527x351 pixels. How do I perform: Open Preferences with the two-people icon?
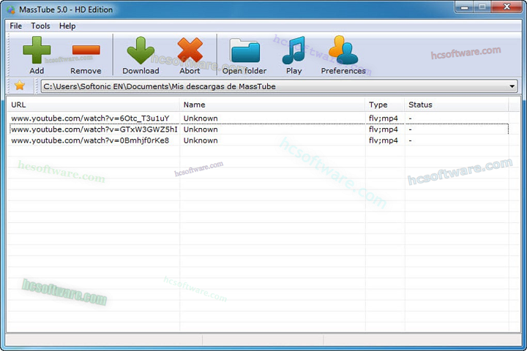[343, 50]
